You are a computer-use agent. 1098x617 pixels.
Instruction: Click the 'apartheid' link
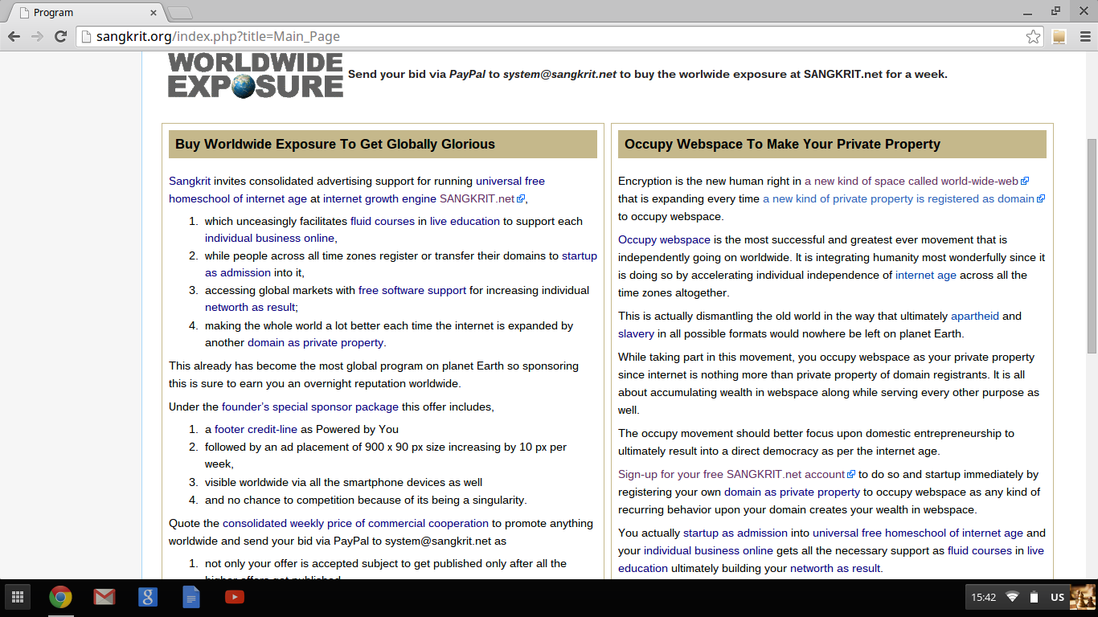[x=974, y=317]
